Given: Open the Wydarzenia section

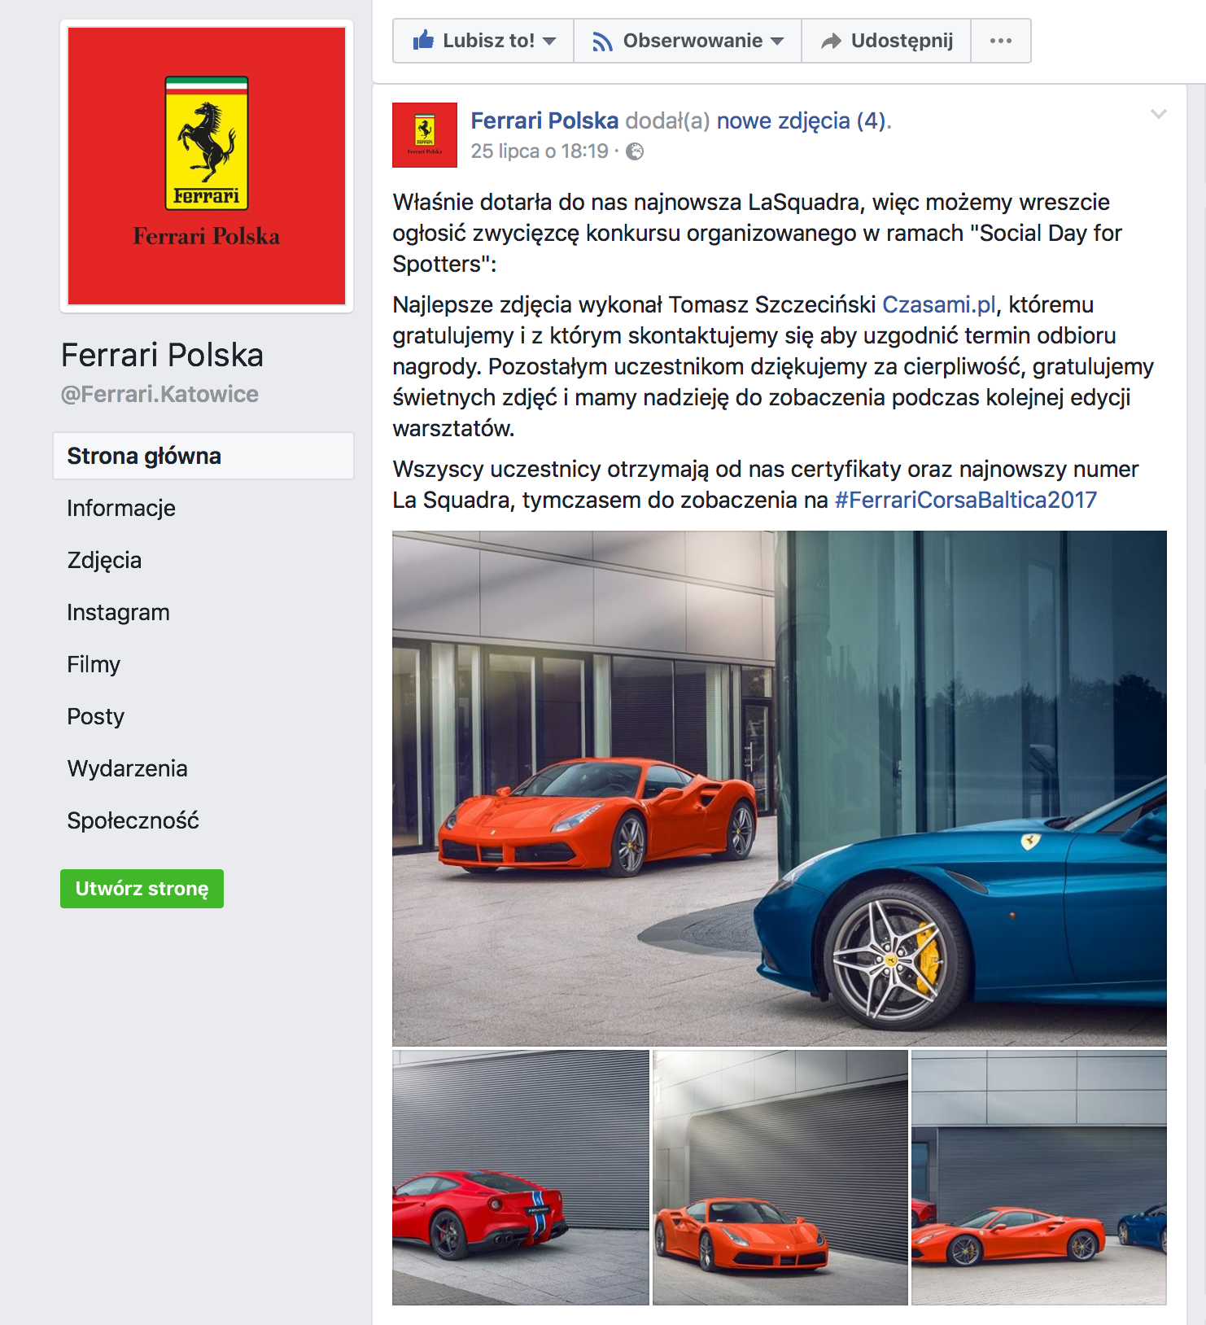Looking at the screenshot, I should 127,768.
